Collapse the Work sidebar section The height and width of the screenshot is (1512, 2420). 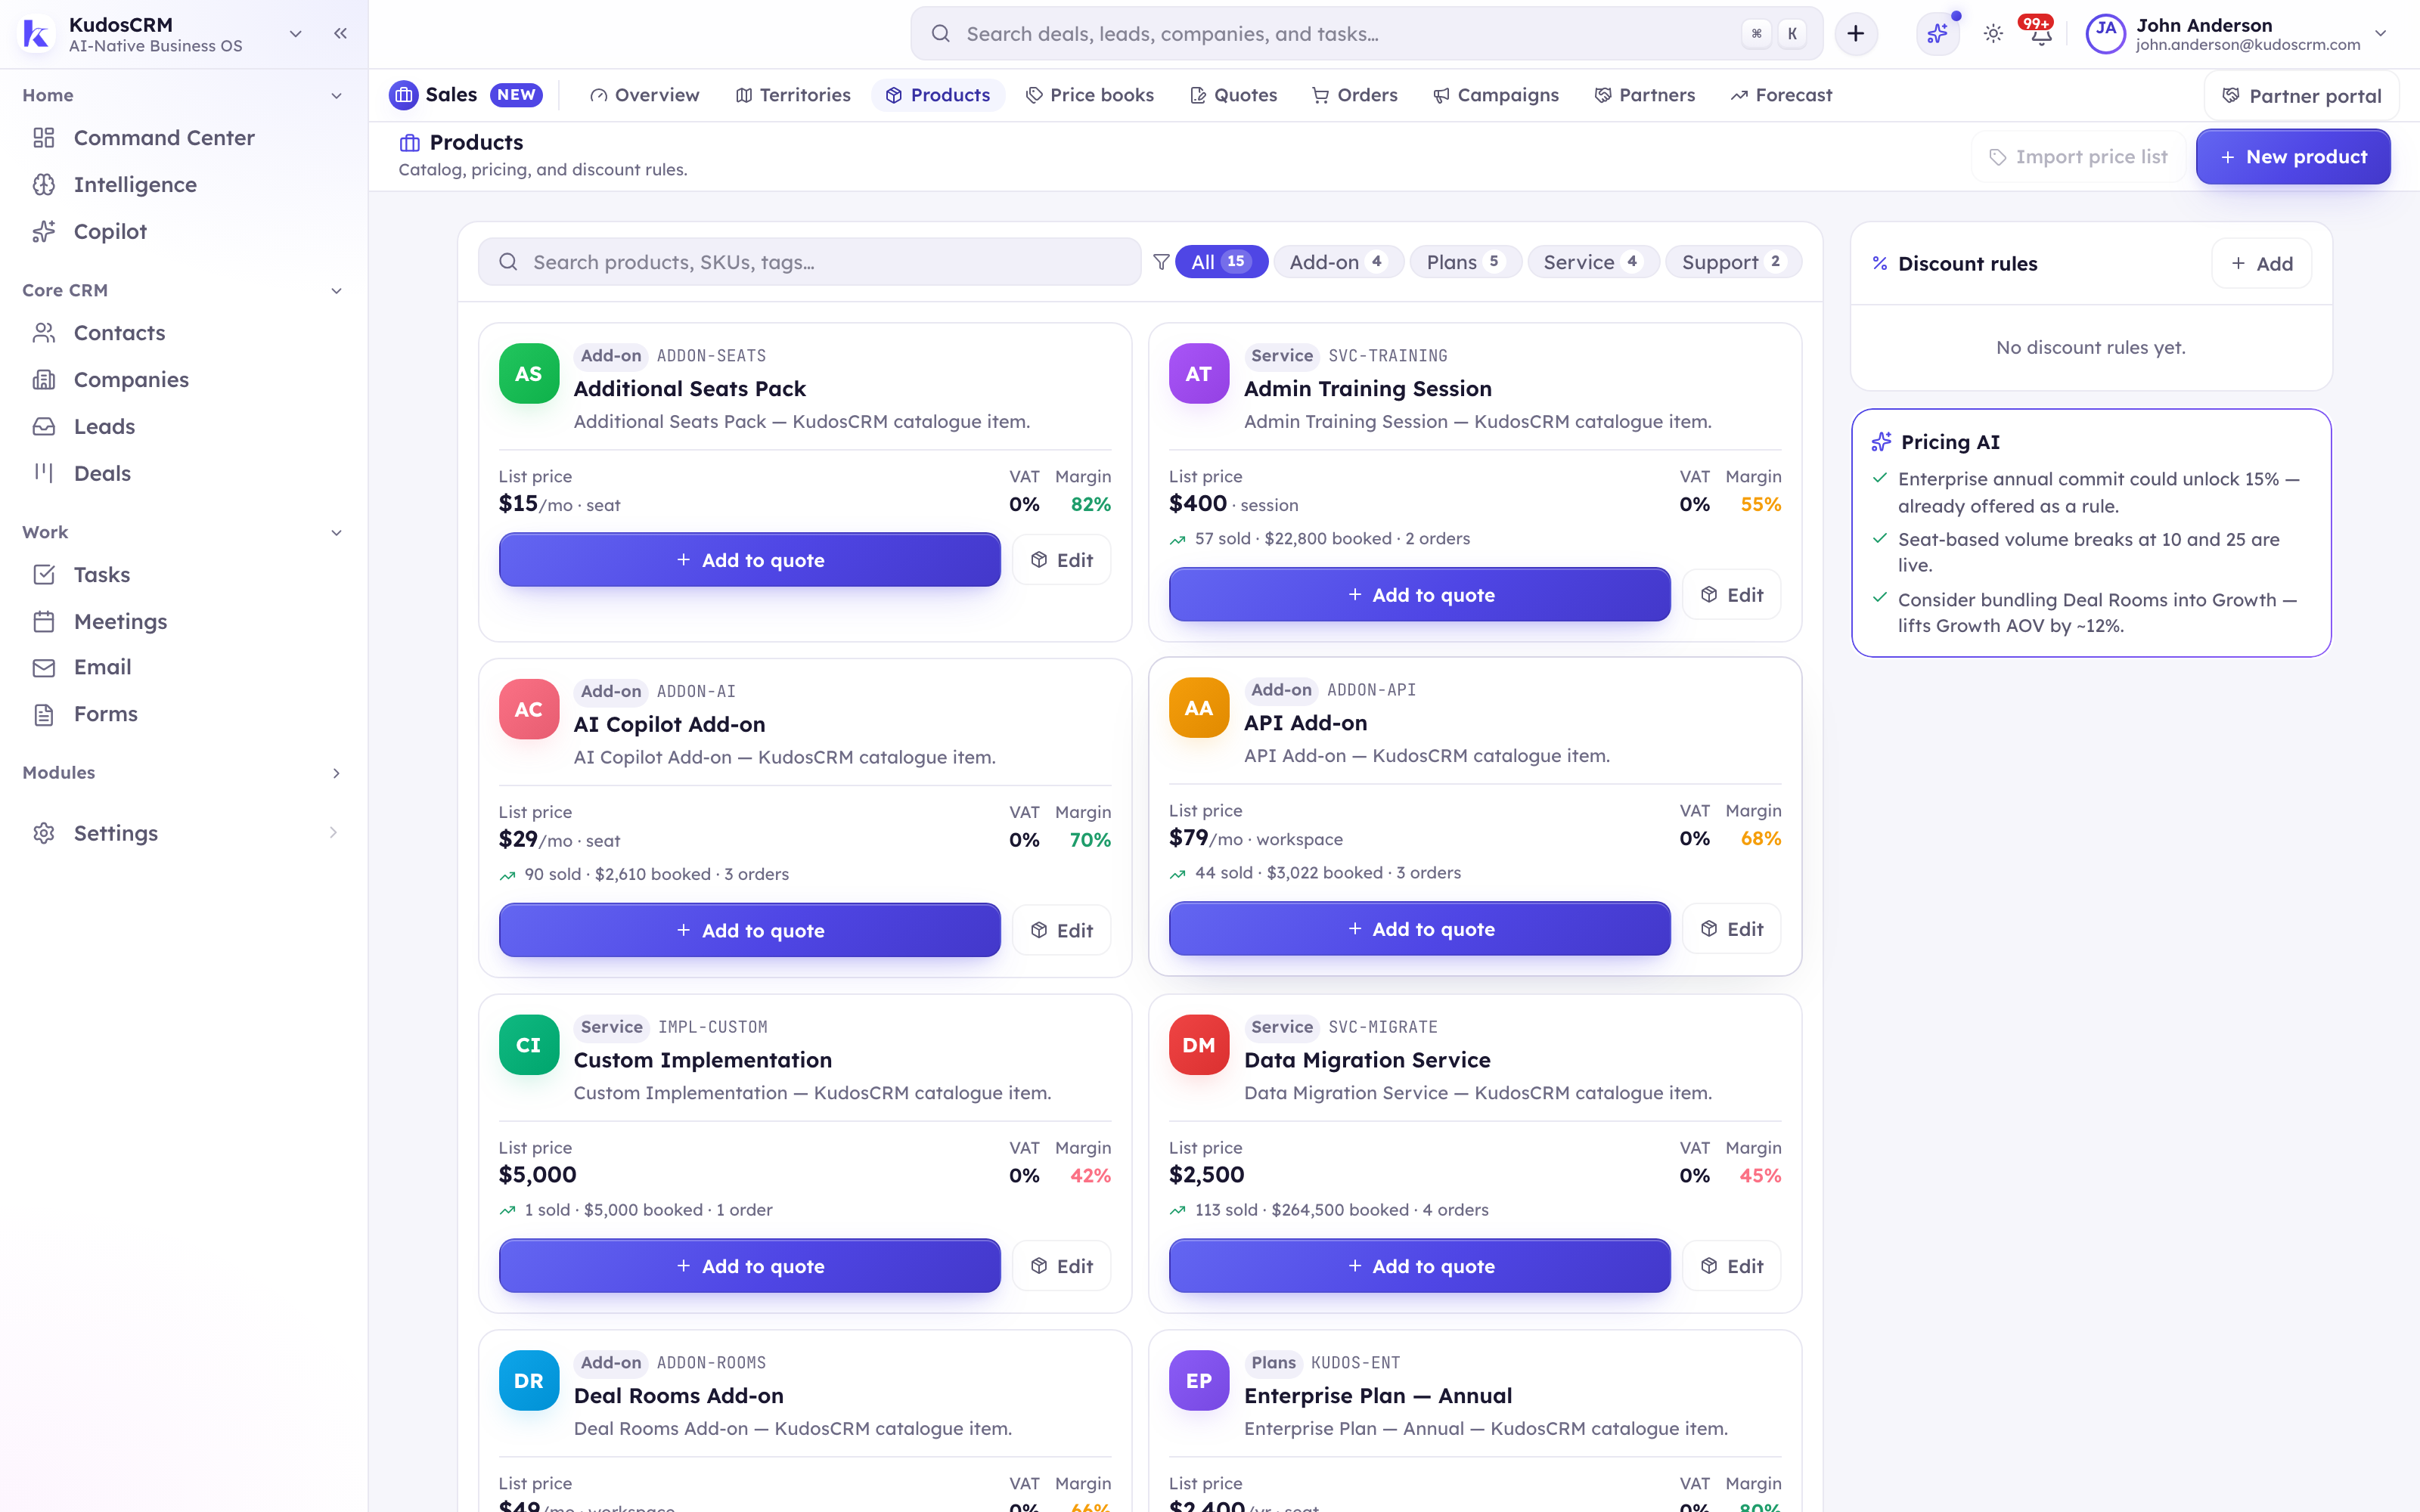(336, 532)
